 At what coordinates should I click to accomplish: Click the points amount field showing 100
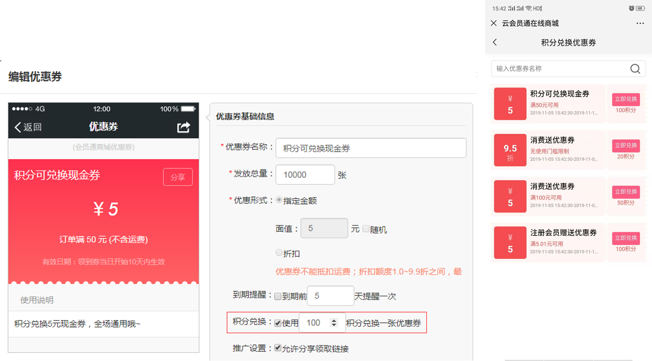[x=322, y=323]
